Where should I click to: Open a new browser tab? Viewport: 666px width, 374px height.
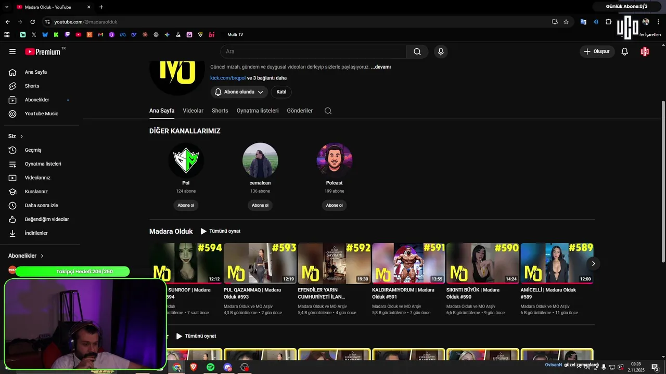pyautogui.click(x=101, y=7)
